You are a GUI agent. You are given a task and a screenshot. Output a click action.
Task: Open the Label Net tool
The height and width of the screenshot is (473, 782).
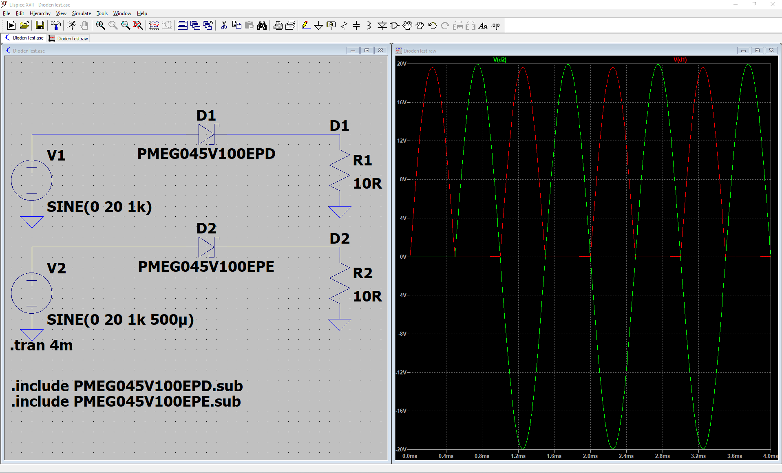click(x=331, y=25)
